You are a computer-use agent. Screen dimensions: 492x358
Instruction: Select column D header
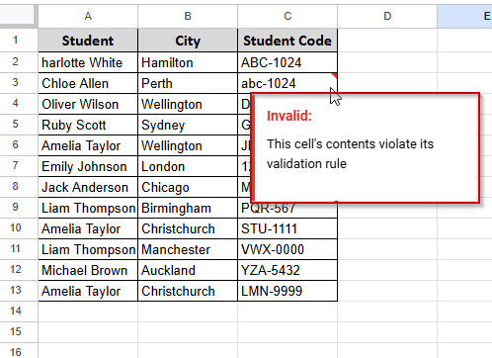pyautogui.click(x=387, y=16)
